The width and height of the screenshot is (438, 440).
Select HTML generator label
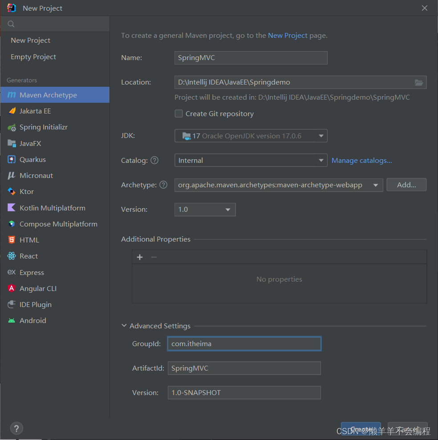point(29,240)
